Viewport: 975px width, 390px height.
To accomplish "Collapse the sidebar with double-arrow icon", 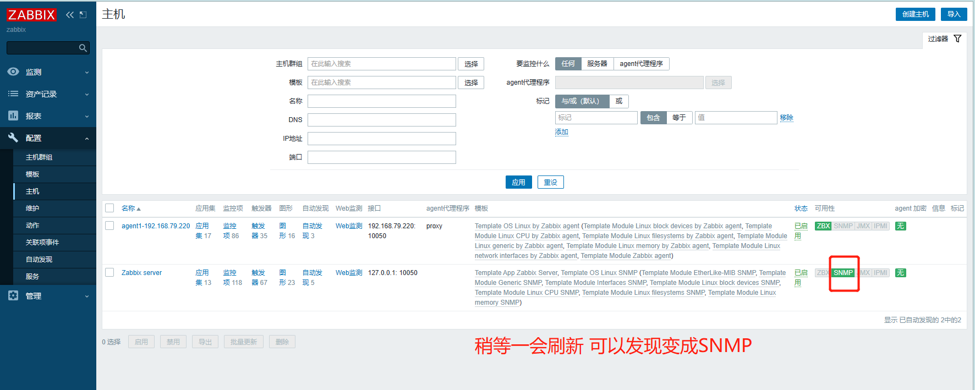I will [x=70, y=15].
